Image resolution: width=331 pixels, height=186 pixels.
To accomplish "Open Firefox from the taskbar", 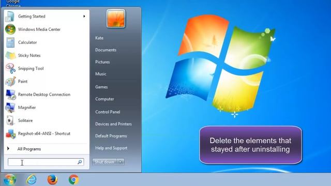I will [52, 180].
